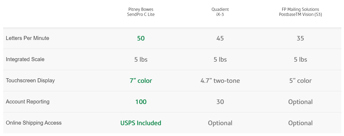Select the 30 account reporting value
The image size is (344, 136).
220,102
